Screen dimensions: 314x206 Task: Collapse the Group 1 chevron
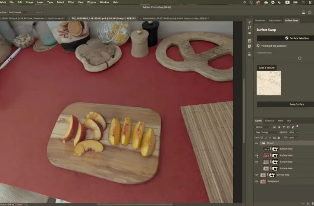tap(261, 143)
